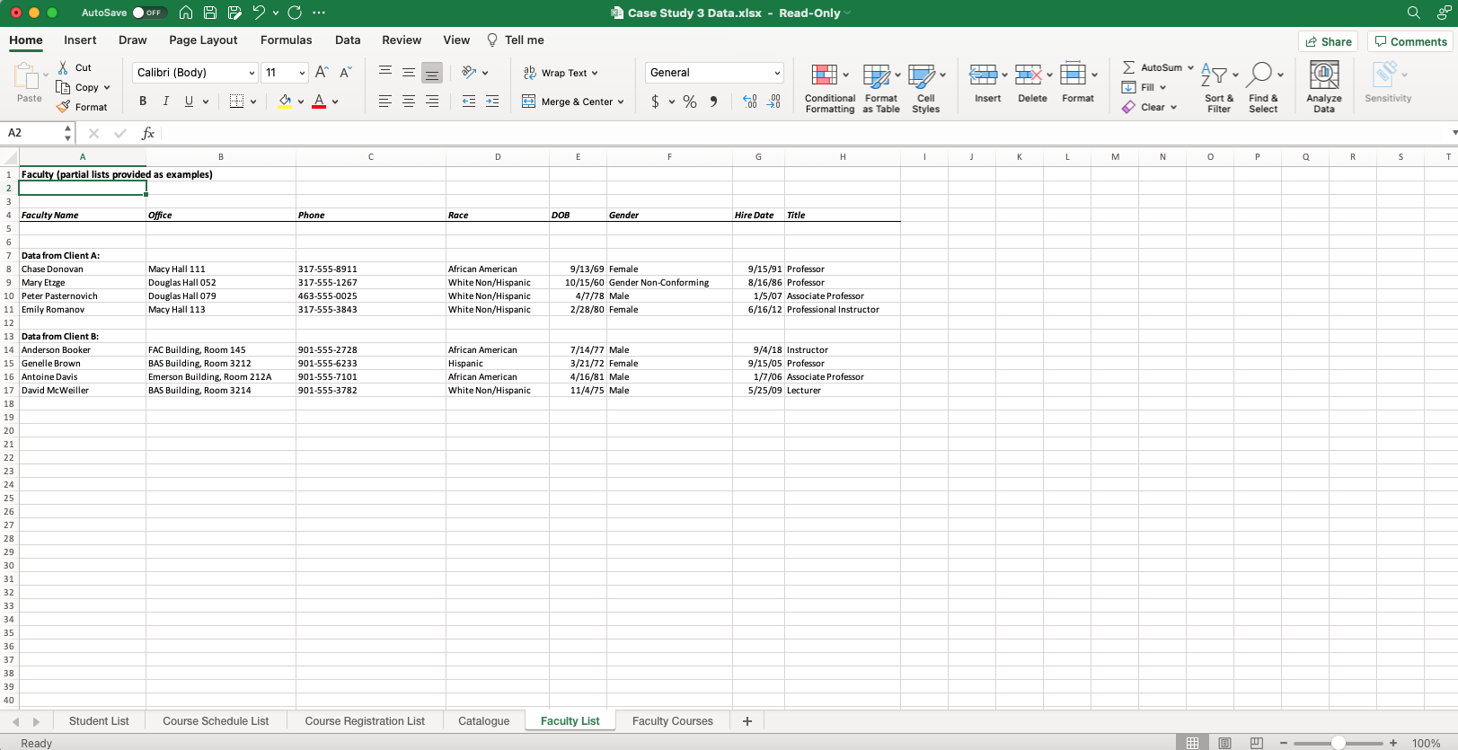The height and width of the screenshot is (750, 1458).
Task: Click the zoom slider handle
Action: coord(1339,743)
